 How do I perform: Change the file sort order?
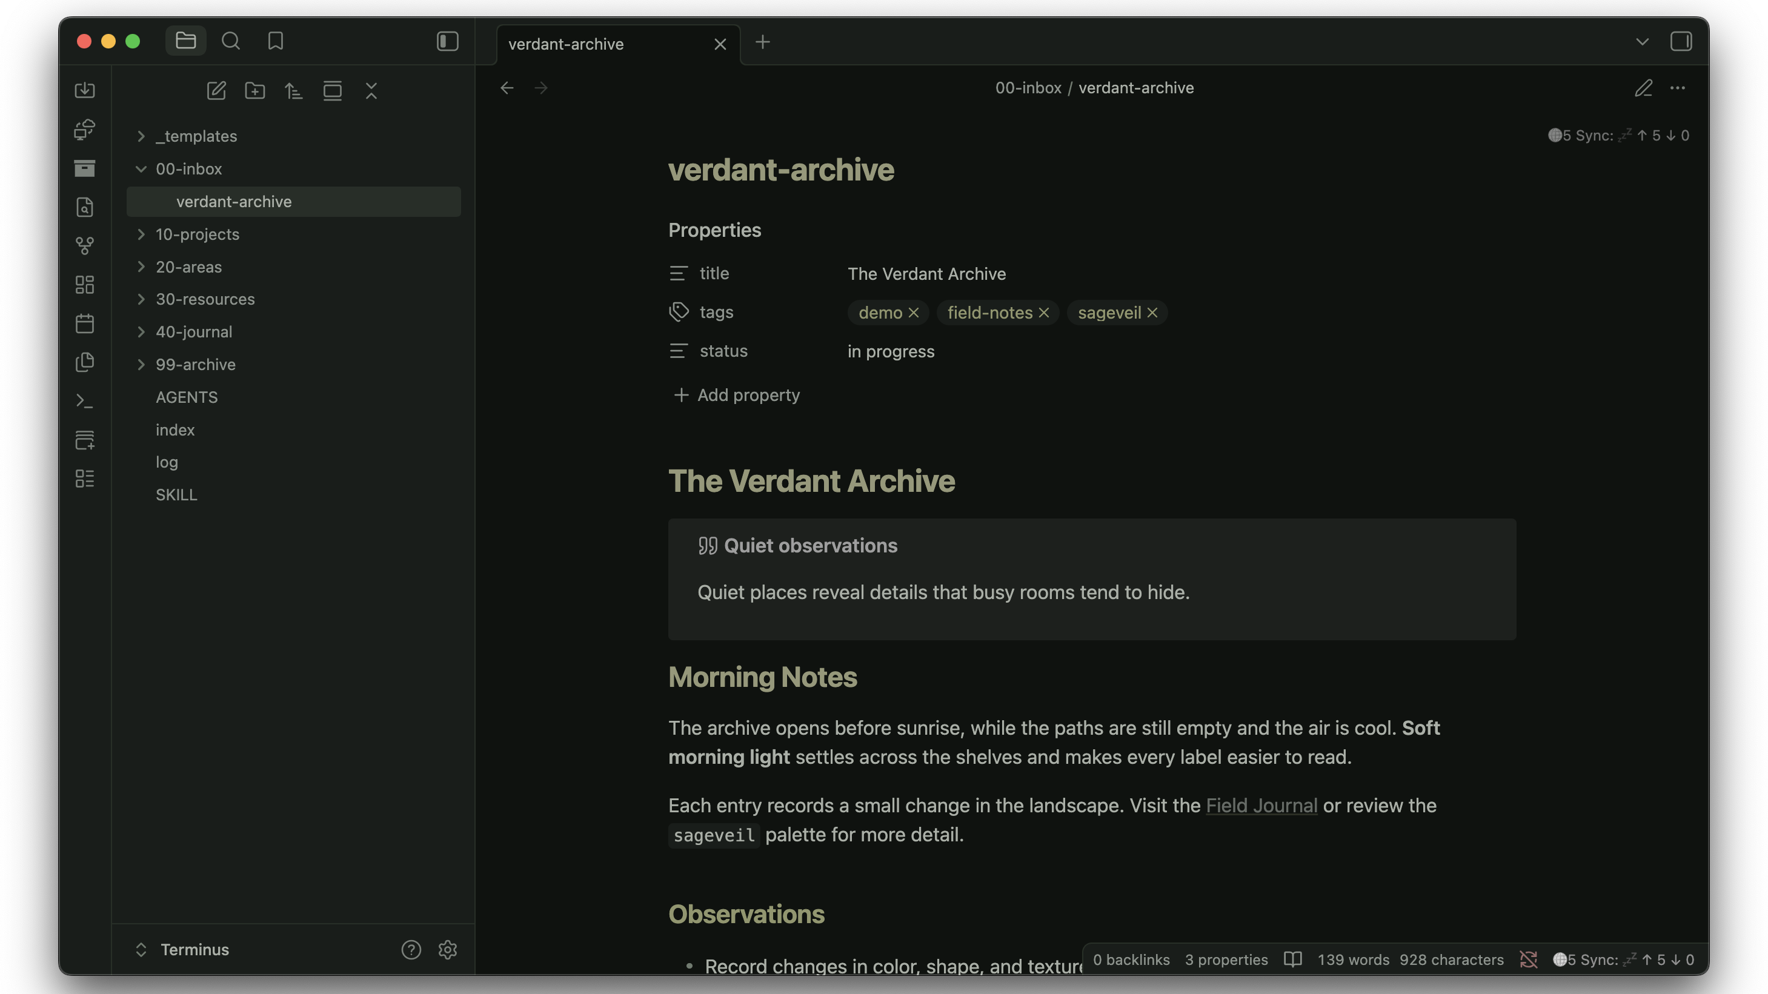click(293, 90)
